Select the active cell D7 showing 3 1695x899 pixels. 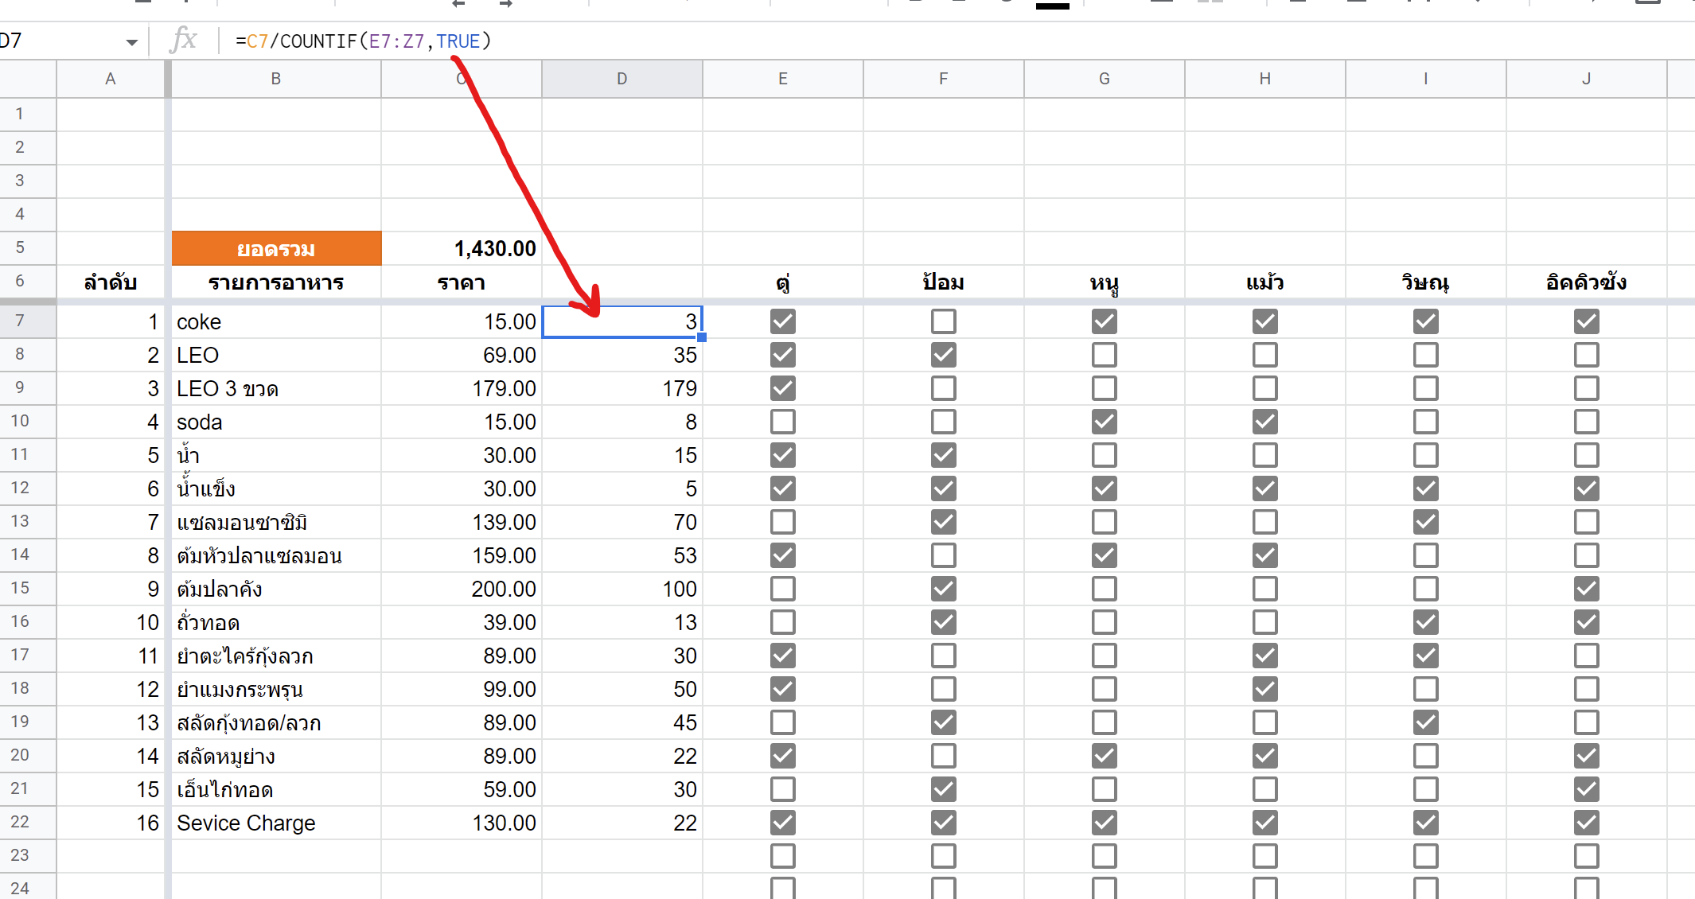(621, 321)
